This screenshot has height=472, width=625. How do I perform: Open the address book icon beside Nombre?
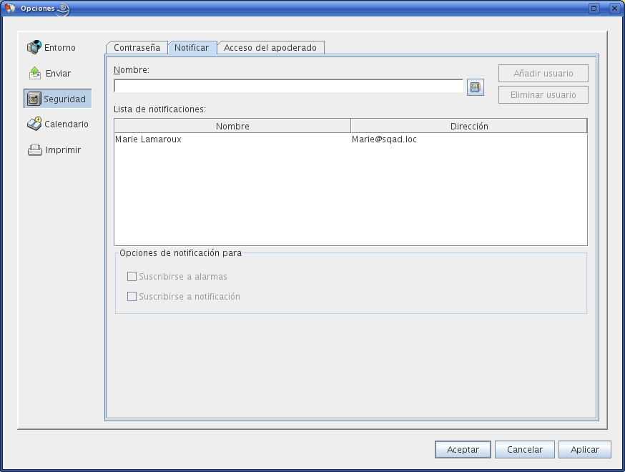pos(475,87)
